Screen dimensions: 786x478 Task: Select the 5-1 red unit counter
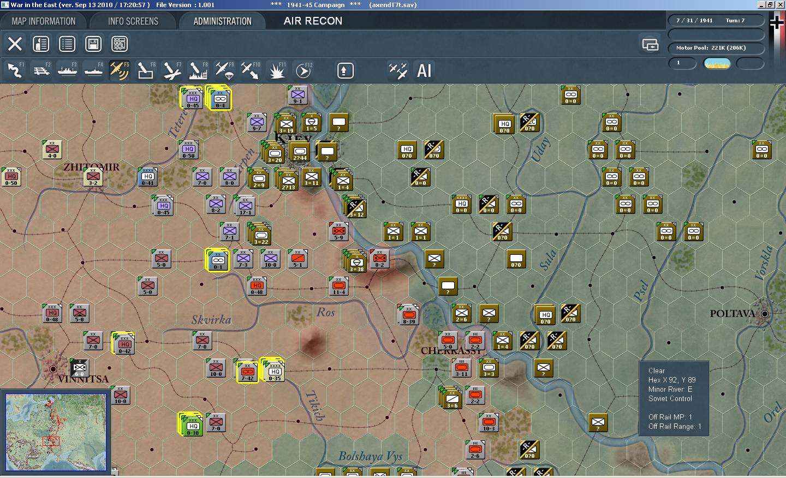(x=298, y=259)
